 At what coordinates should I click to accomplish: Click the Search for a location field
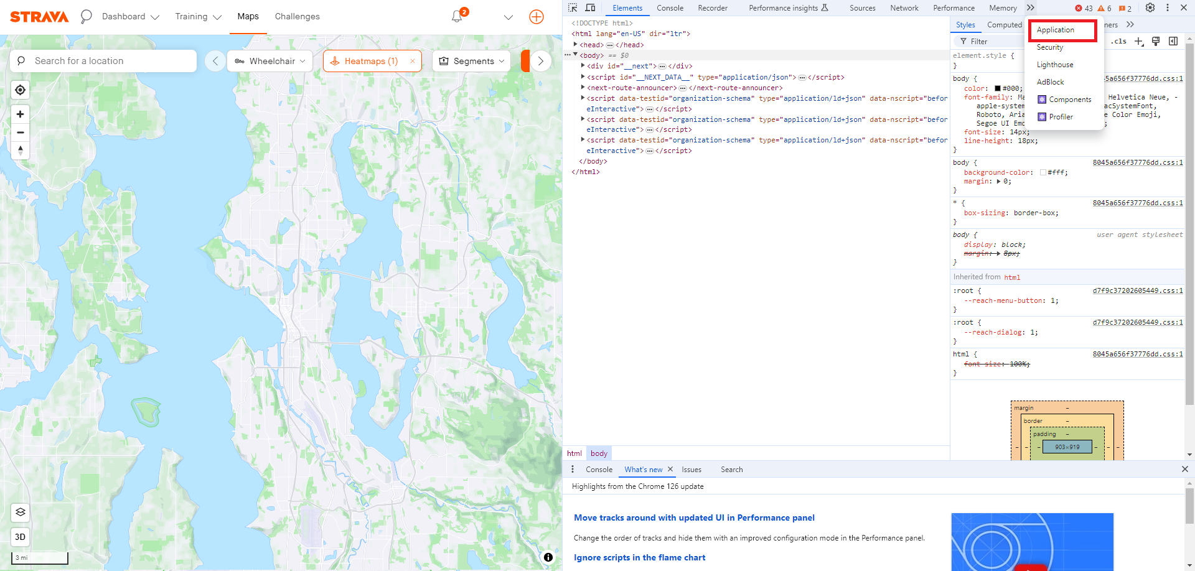[x=103, y=61]
